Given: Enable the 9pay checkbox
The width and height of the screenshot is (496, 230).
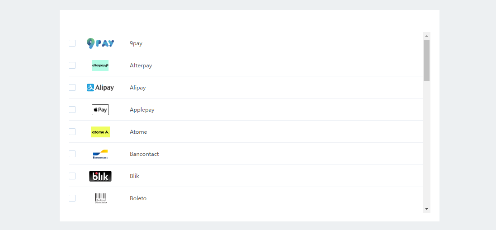Looking at the screenshot, I should click(x=72, y=43).
